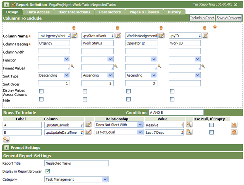This screenshot has width=244, height=185.
Task: Enable Use Null If Empty for row A
Action: [x=212, y=125]
